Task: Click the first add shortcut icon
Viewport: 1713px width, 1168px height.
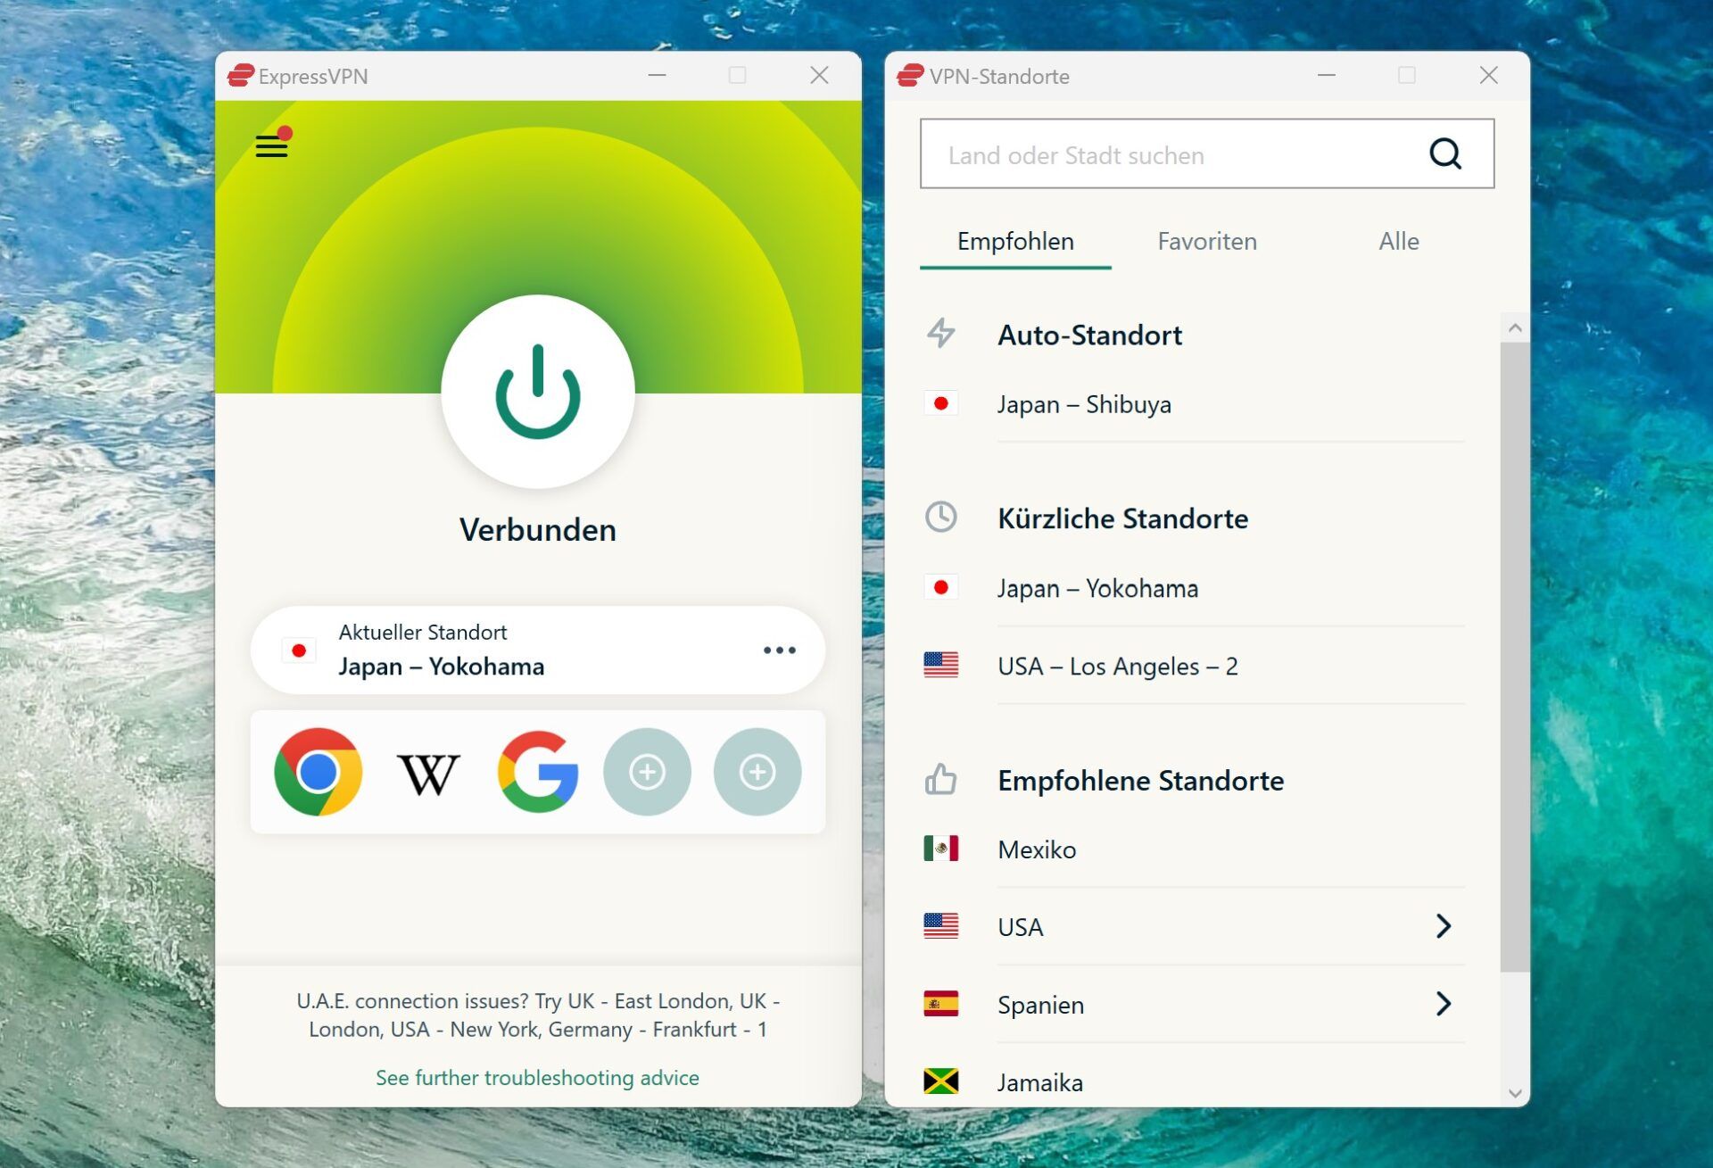Action: click(x=647, y=769)
